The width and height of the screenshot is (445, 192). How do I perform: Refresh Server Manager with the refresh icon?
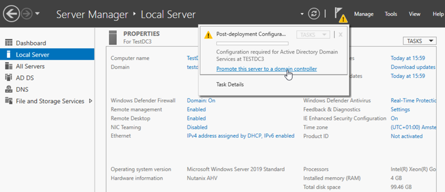click(314, 14)
